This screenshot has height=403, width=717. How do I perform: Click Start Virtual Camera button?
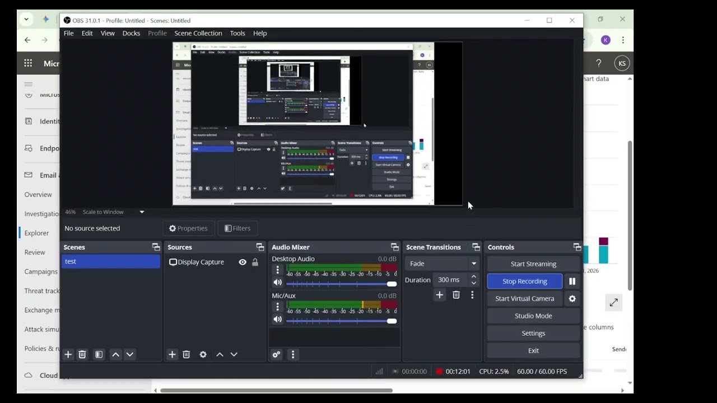[525, 298]
